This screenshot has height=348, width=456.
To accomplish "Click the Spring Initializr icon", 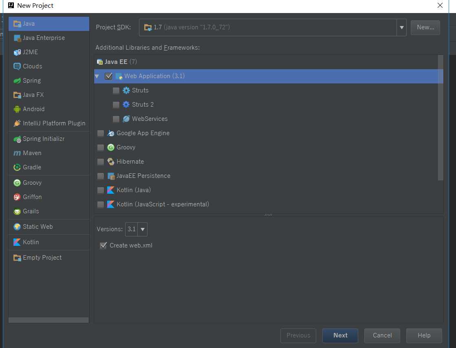I will point(17,139).
